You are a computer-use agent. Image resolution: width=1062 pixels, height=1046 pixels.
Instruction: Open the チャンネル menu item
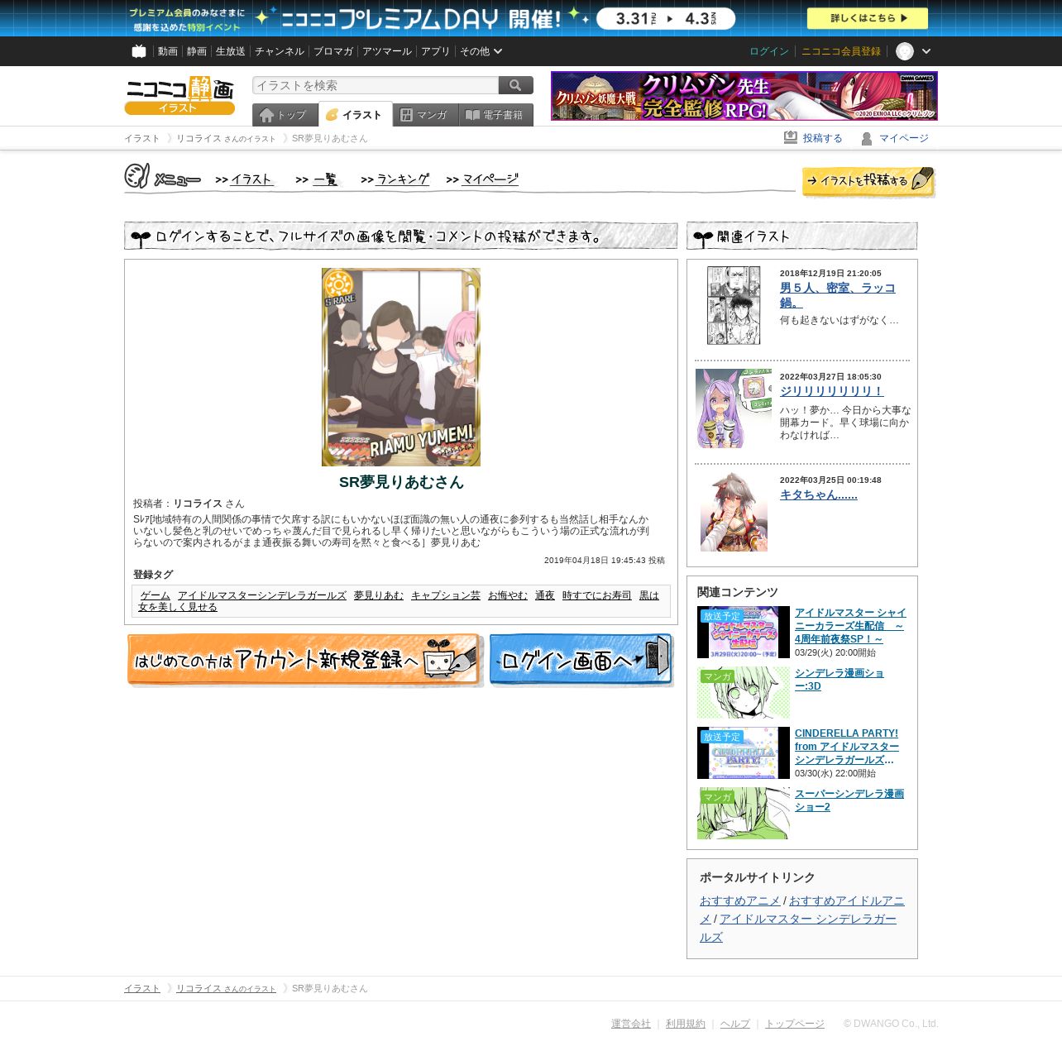click(x=280, y=51)
